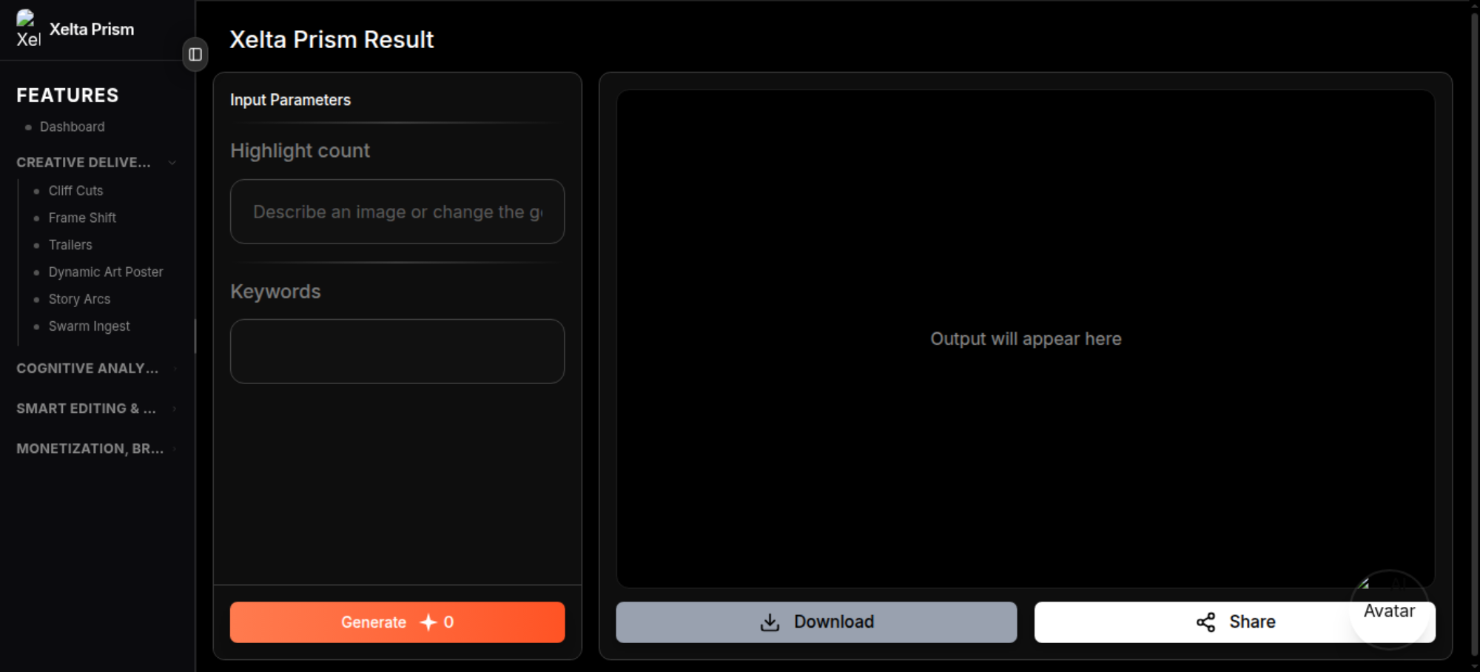Image resolution: width=1480 pixels, height=672 pixels.
Task: Click the Input Parameters label
Action: pos(290,100)
